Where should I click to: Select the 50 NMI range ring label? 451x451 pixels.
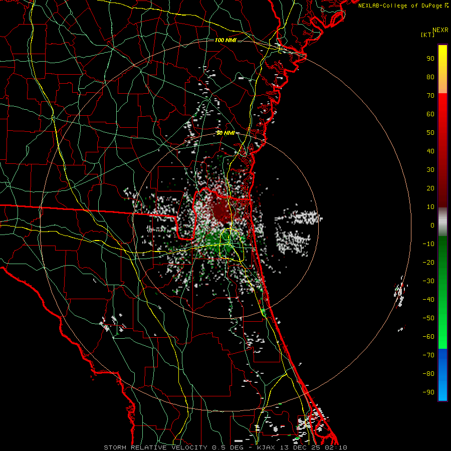tap(225, 133)
